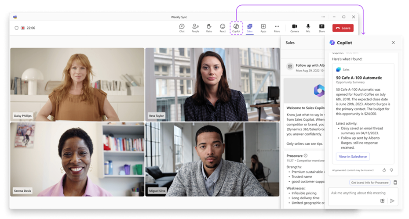This screenshot has width=409, height=219.
Task: Open the Apps menu
Action: (x=263, y=28)
